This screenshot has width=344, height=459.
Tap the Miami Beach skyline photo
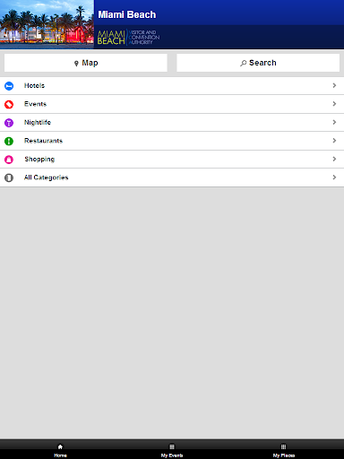[47, 24]
